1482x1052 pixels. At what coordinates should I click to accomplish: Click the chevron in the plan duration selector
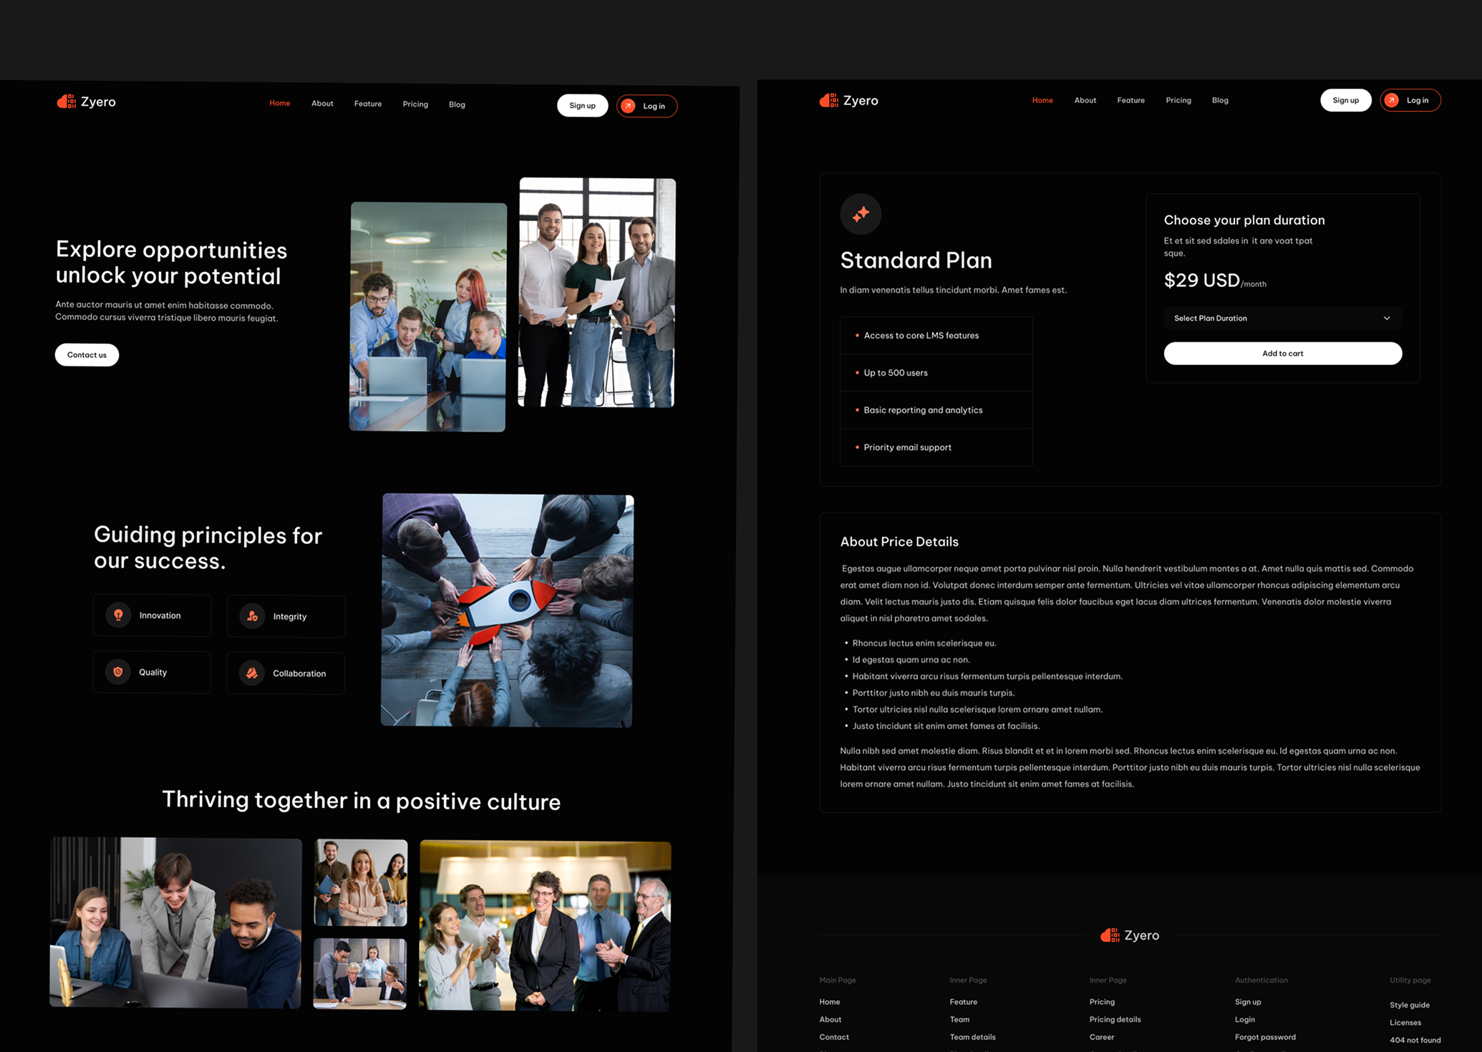coord(1387,318)
